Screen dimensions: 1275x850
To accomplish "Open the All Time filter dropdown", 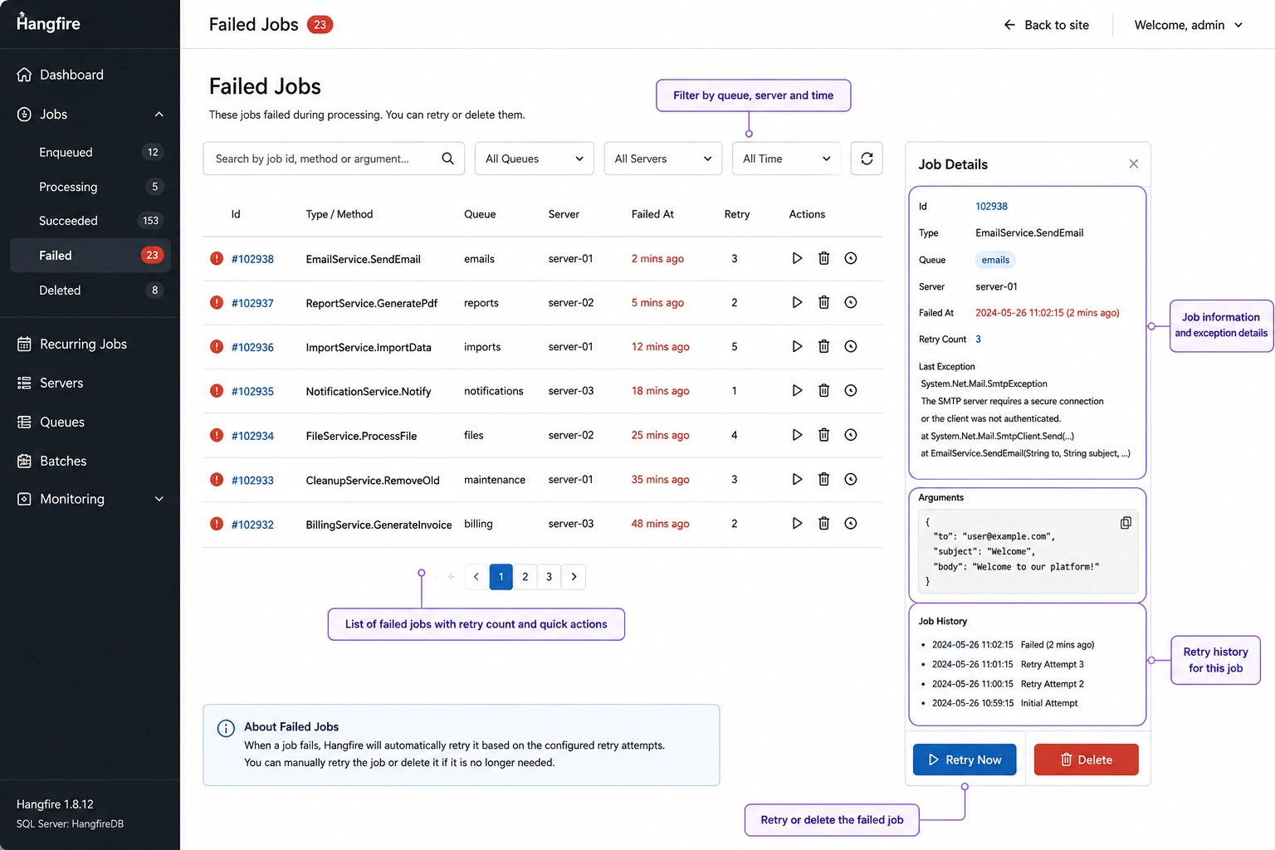I will click(787, 159).
